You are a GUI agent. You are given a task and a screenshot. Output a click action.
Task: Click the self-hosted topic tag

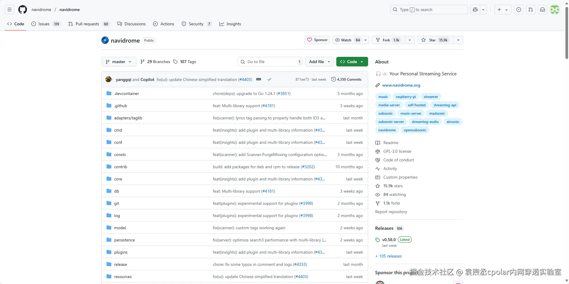[417, 105]
